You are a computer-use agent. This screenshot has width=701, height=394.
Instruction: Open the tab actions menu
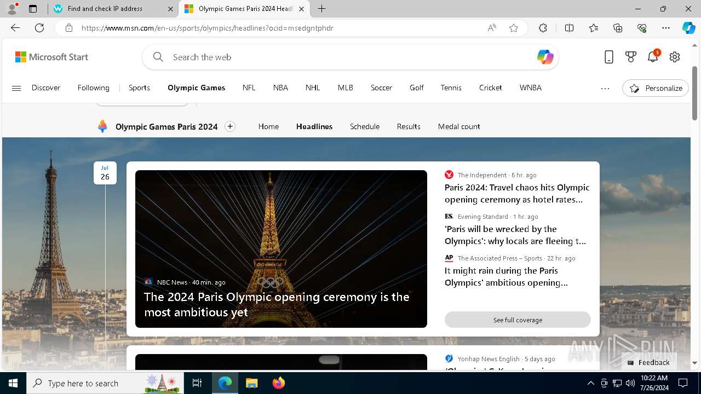click(x=33, y=9)
